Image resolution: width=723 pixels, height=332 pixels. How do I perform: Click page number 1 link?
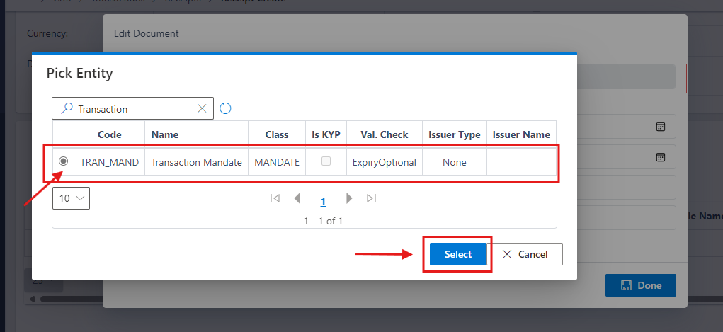pos(323,202)
